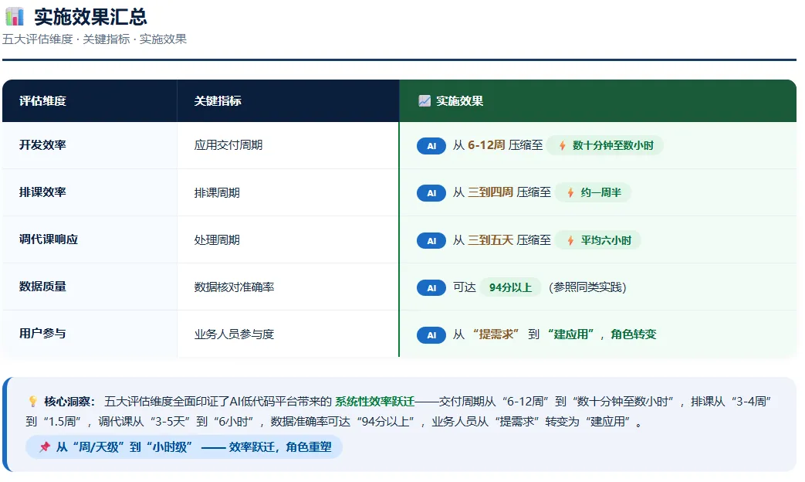
Task: Click the “提需求” text in 用户参与 row
Action: tap(496, 334)
